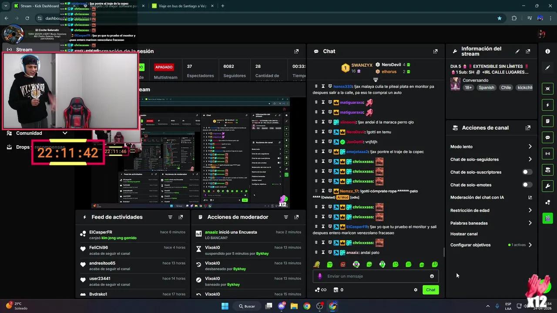Pop out the Información del stream panel
This screenshot has width=557, height=313.
tap(528, 51)
